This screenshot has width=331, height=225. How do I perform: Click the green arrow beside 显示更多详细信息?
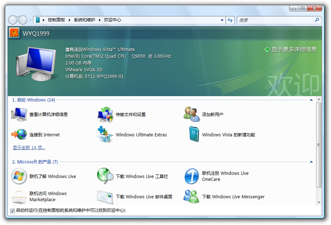coord(267,49)
